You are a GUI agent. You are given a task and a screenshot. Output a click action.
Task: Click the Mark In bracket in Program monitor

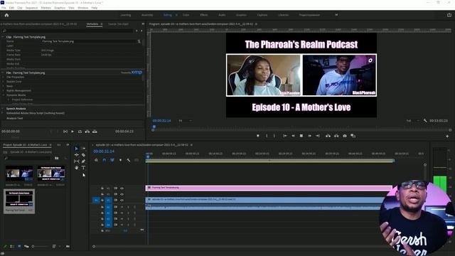pos(267,136)
